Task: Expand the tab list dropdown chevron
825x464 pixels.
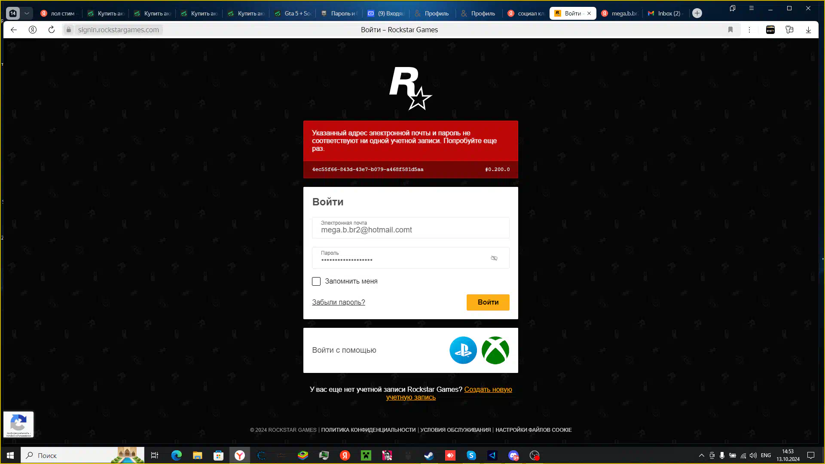Action: pos(27,13)
